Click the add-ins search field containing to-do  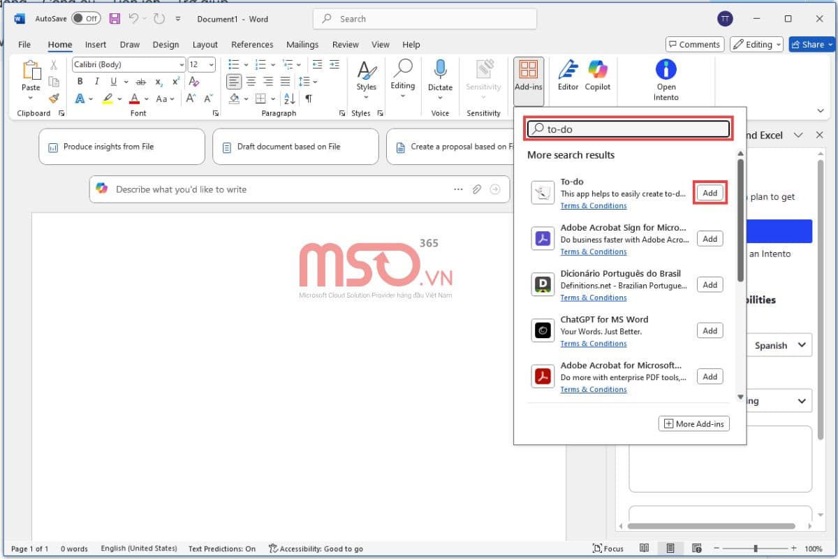pyautogui.click(x=628, y=129)
